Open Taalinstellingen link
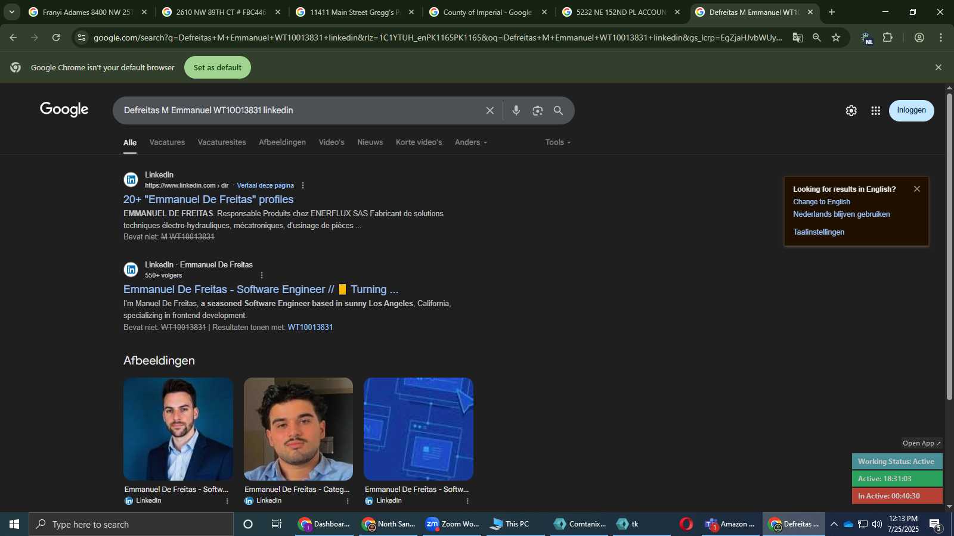954x536 pixels. click(x=819, y=232)
